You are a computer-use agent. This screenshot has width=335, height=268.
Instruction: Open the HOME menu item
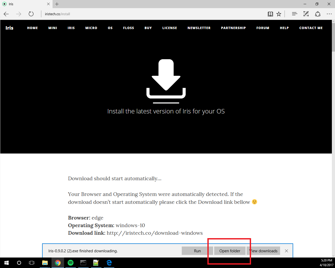click(x=32, y=28)
